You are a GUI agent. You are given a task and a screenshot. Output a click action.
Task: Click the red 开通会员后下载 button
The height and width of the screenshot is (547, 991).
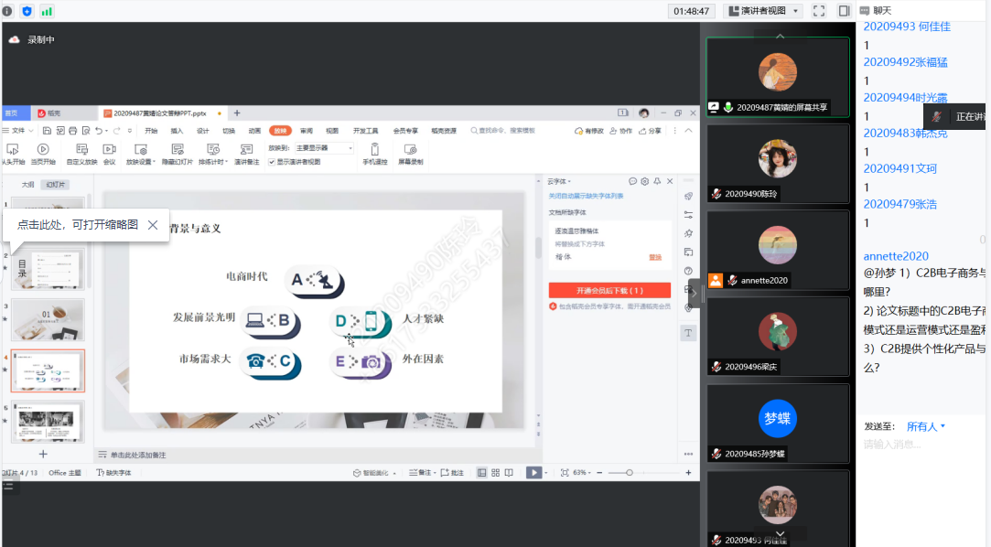(x=609, y=290)
